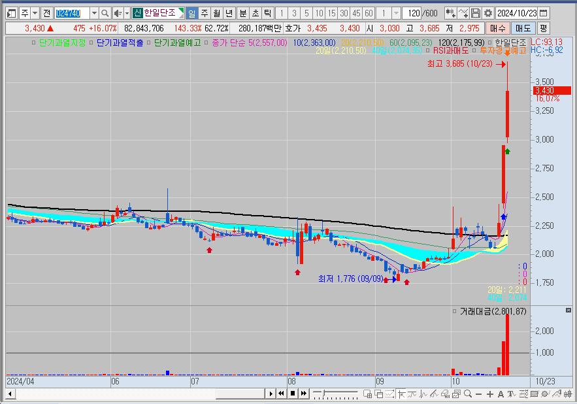
Task: Click the 30 interval button
Action: click(344, 14)
